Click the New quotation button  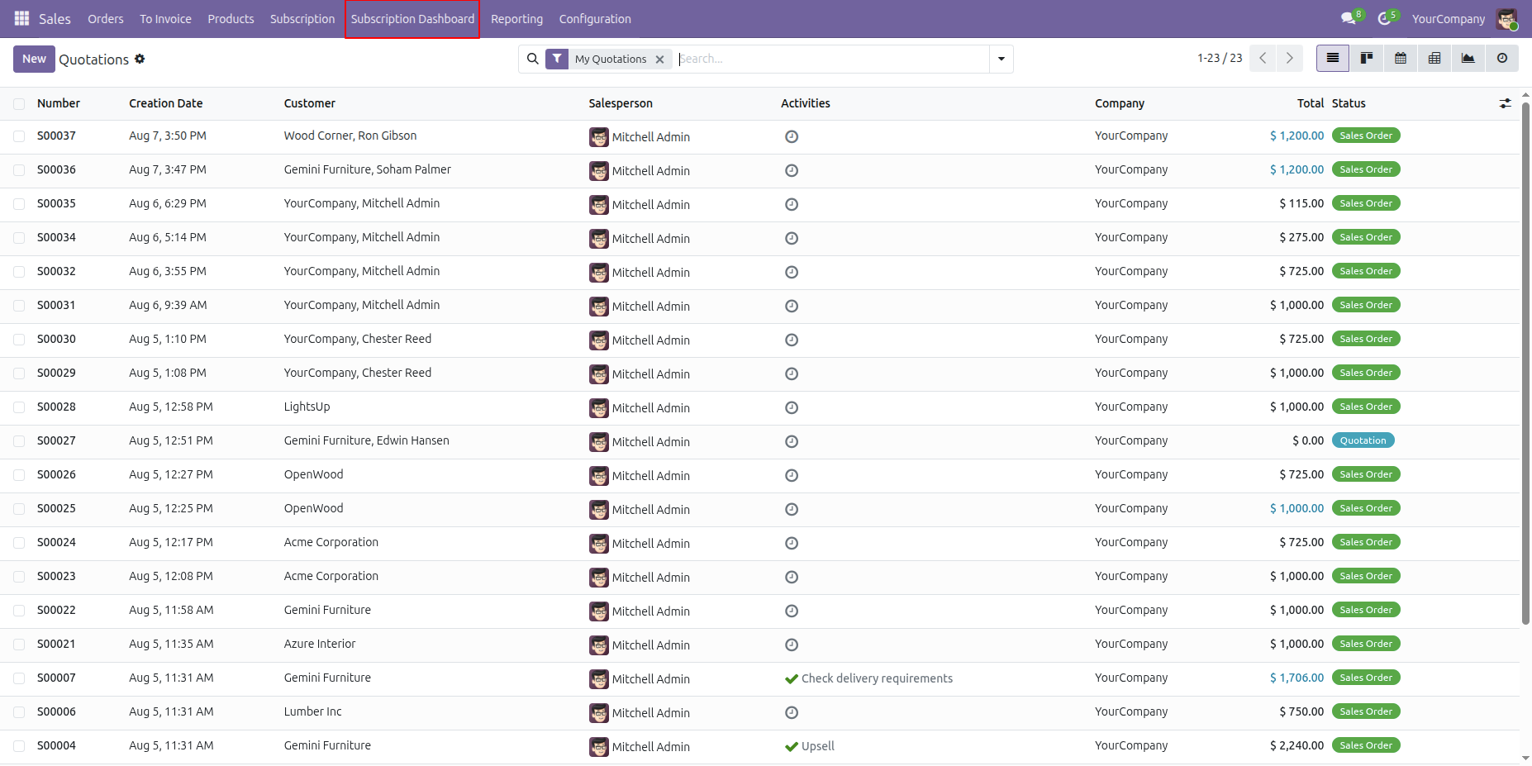click(x=34, y=59)
